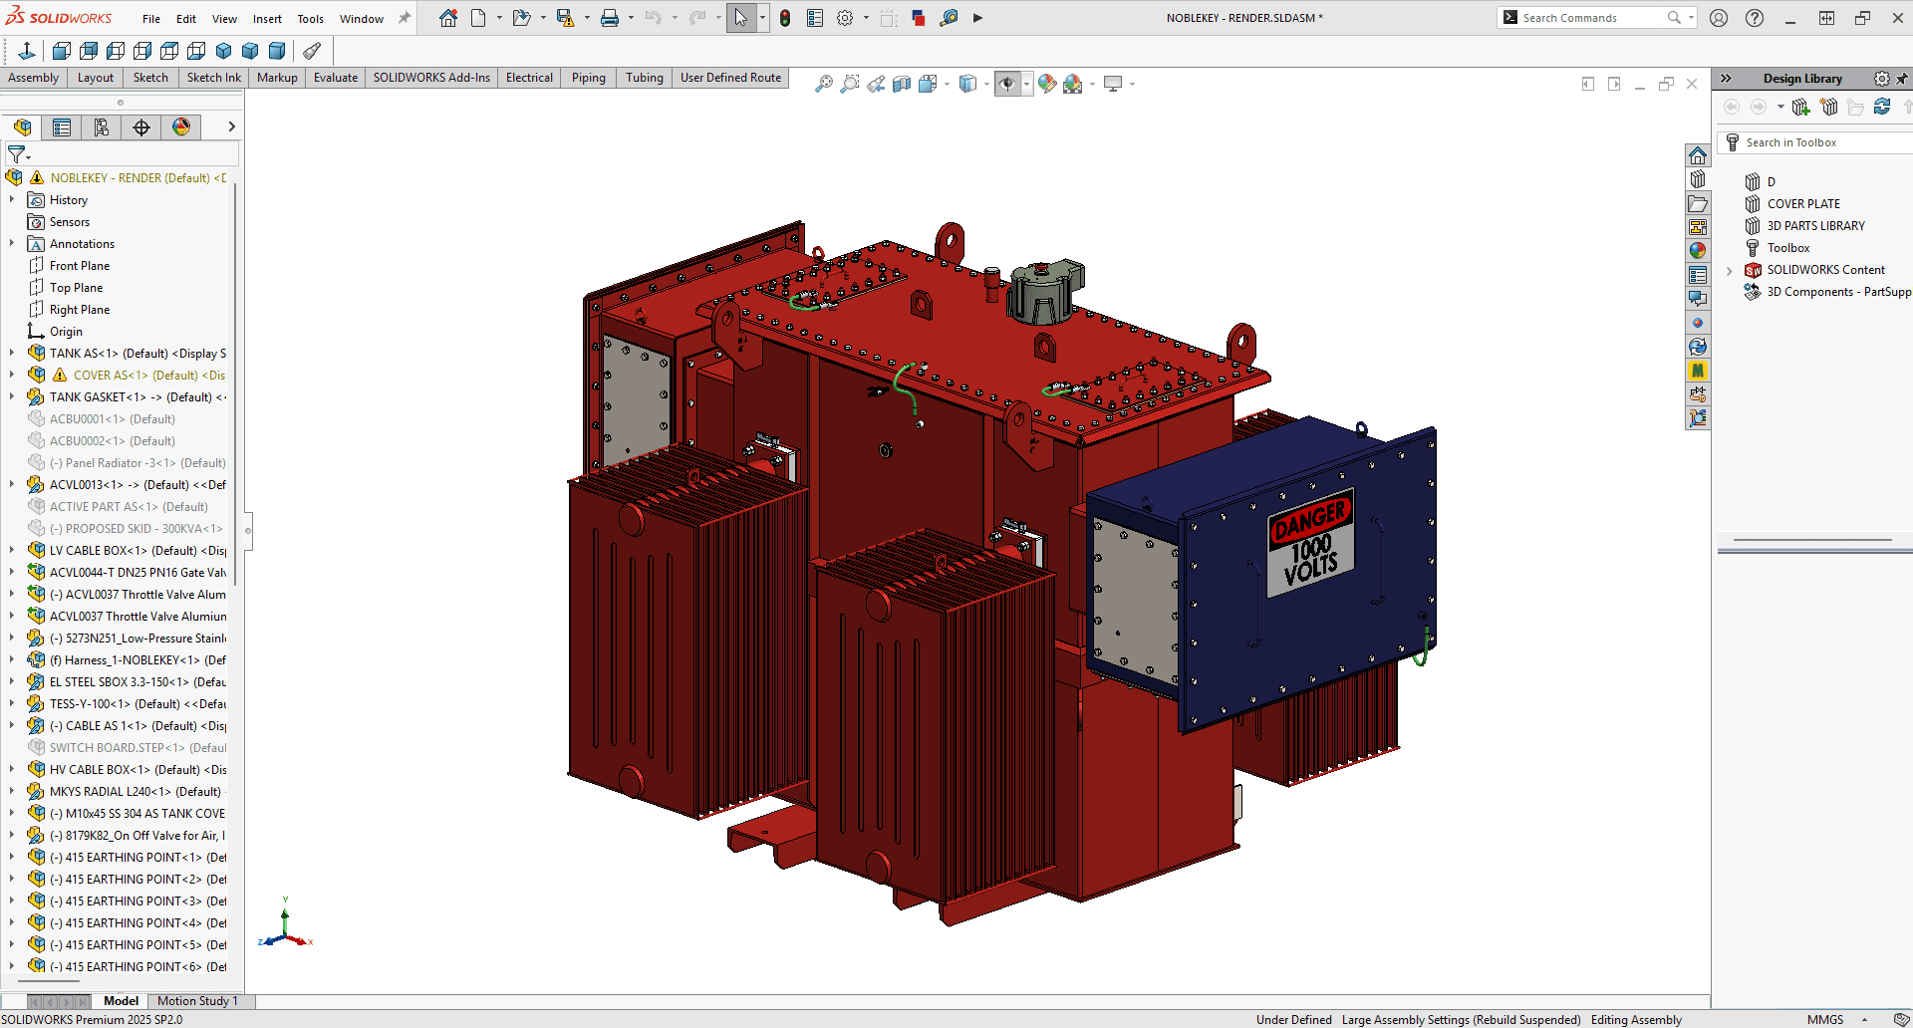This screenshot has width=1913, height=1028.
Task: Activate the Section View tool
Action: (x=904, y=84)
